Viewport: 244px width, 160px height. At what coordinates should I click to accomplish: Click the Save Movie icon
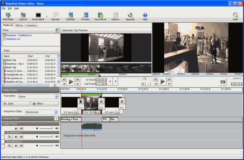100,17
